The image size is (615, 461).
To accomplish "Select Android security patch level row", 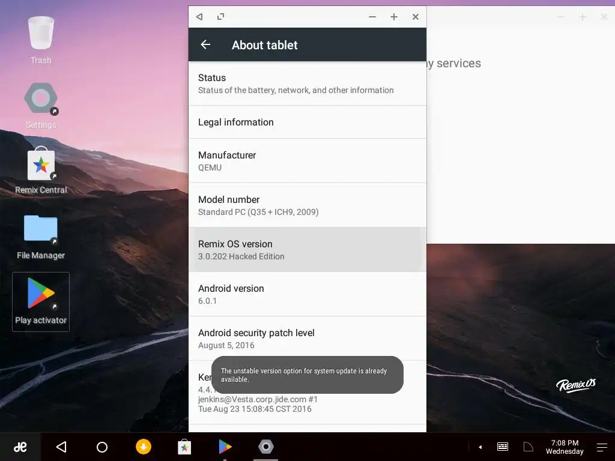I will tap(307, 339).
